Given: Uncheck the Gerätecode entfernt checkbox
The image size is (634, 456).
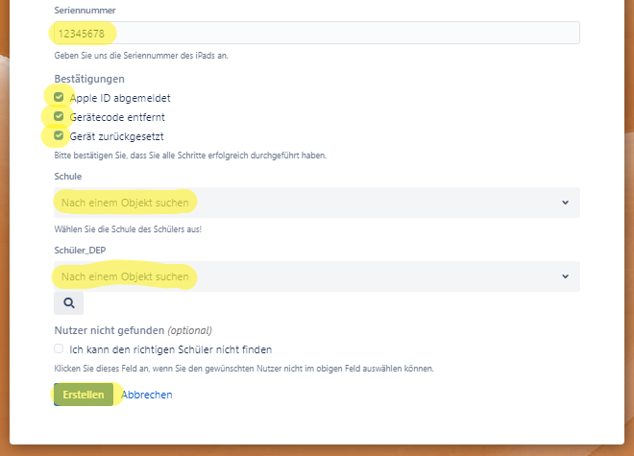Looking at the screenshot, I should coord(60,116).
